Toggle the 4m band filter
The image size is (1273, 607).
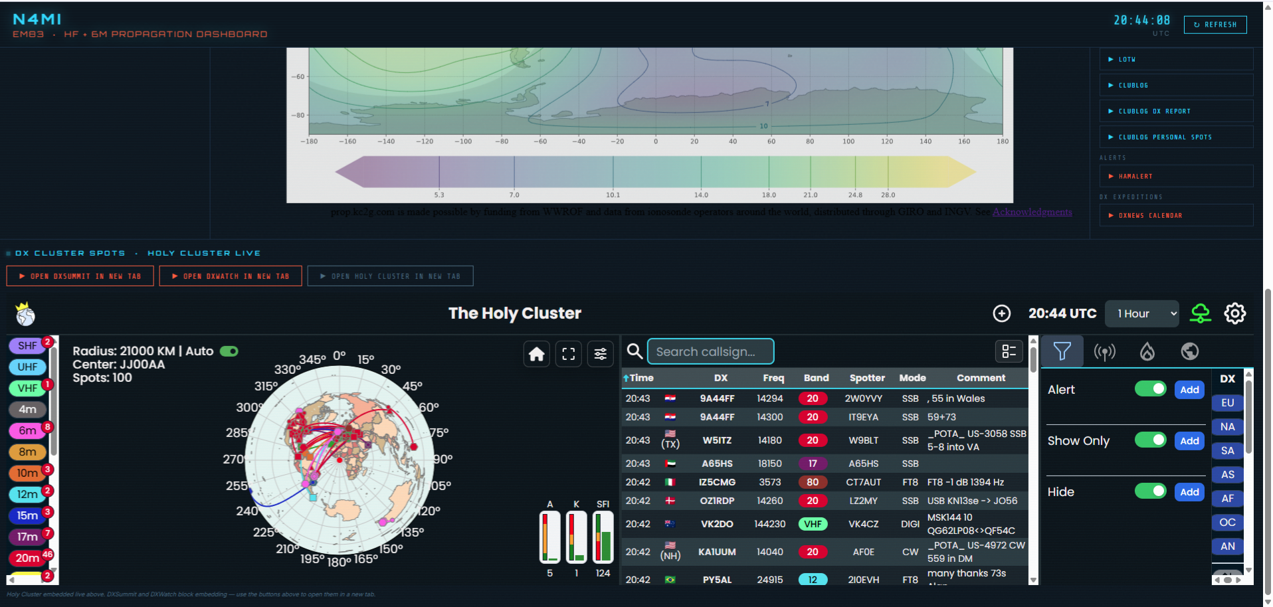tap(27, 410)
